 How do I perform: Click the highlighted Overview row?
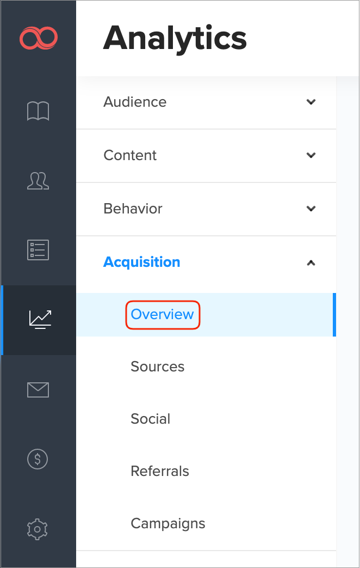207,314
